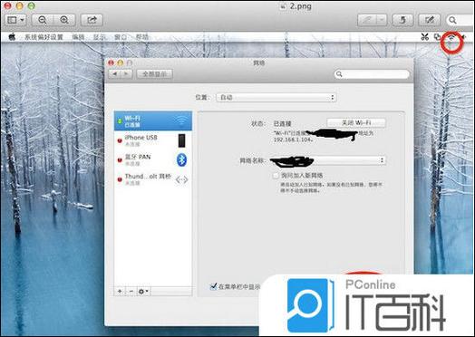Focus the Preview toolbar search field
The image size is (475, 337).
pyautogui.click(x=460, y=20)
